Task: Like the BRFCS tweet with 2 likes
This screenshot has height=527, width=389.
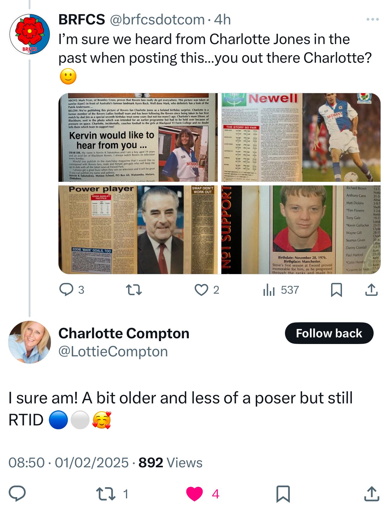Action: pyautogui.click(x=201, y=290)
